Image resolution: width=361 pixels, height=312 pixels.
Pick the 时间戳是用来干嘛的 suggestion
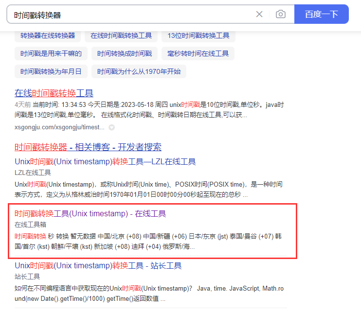(51, 53)
